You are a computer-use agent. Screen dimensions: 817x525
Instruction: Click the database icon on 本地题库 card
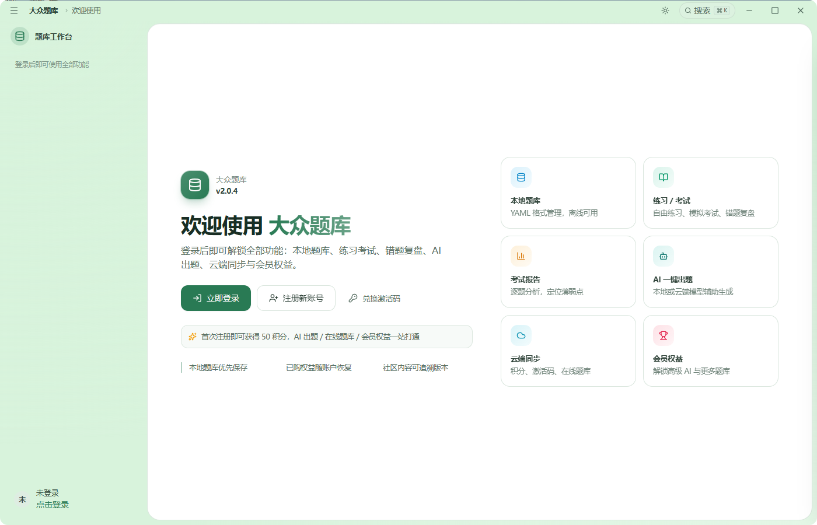521,177
